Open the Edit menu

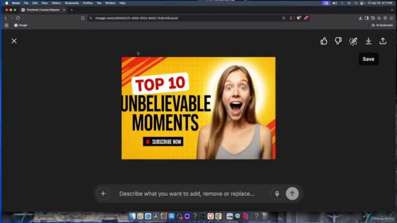(35, 3)
